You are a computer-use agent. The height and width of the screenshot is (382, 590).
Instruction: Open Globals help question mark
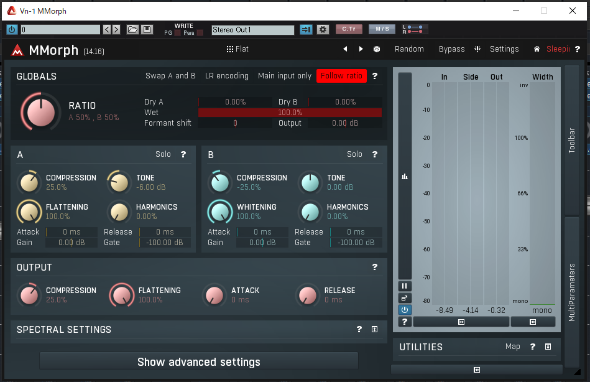point(375,76)
